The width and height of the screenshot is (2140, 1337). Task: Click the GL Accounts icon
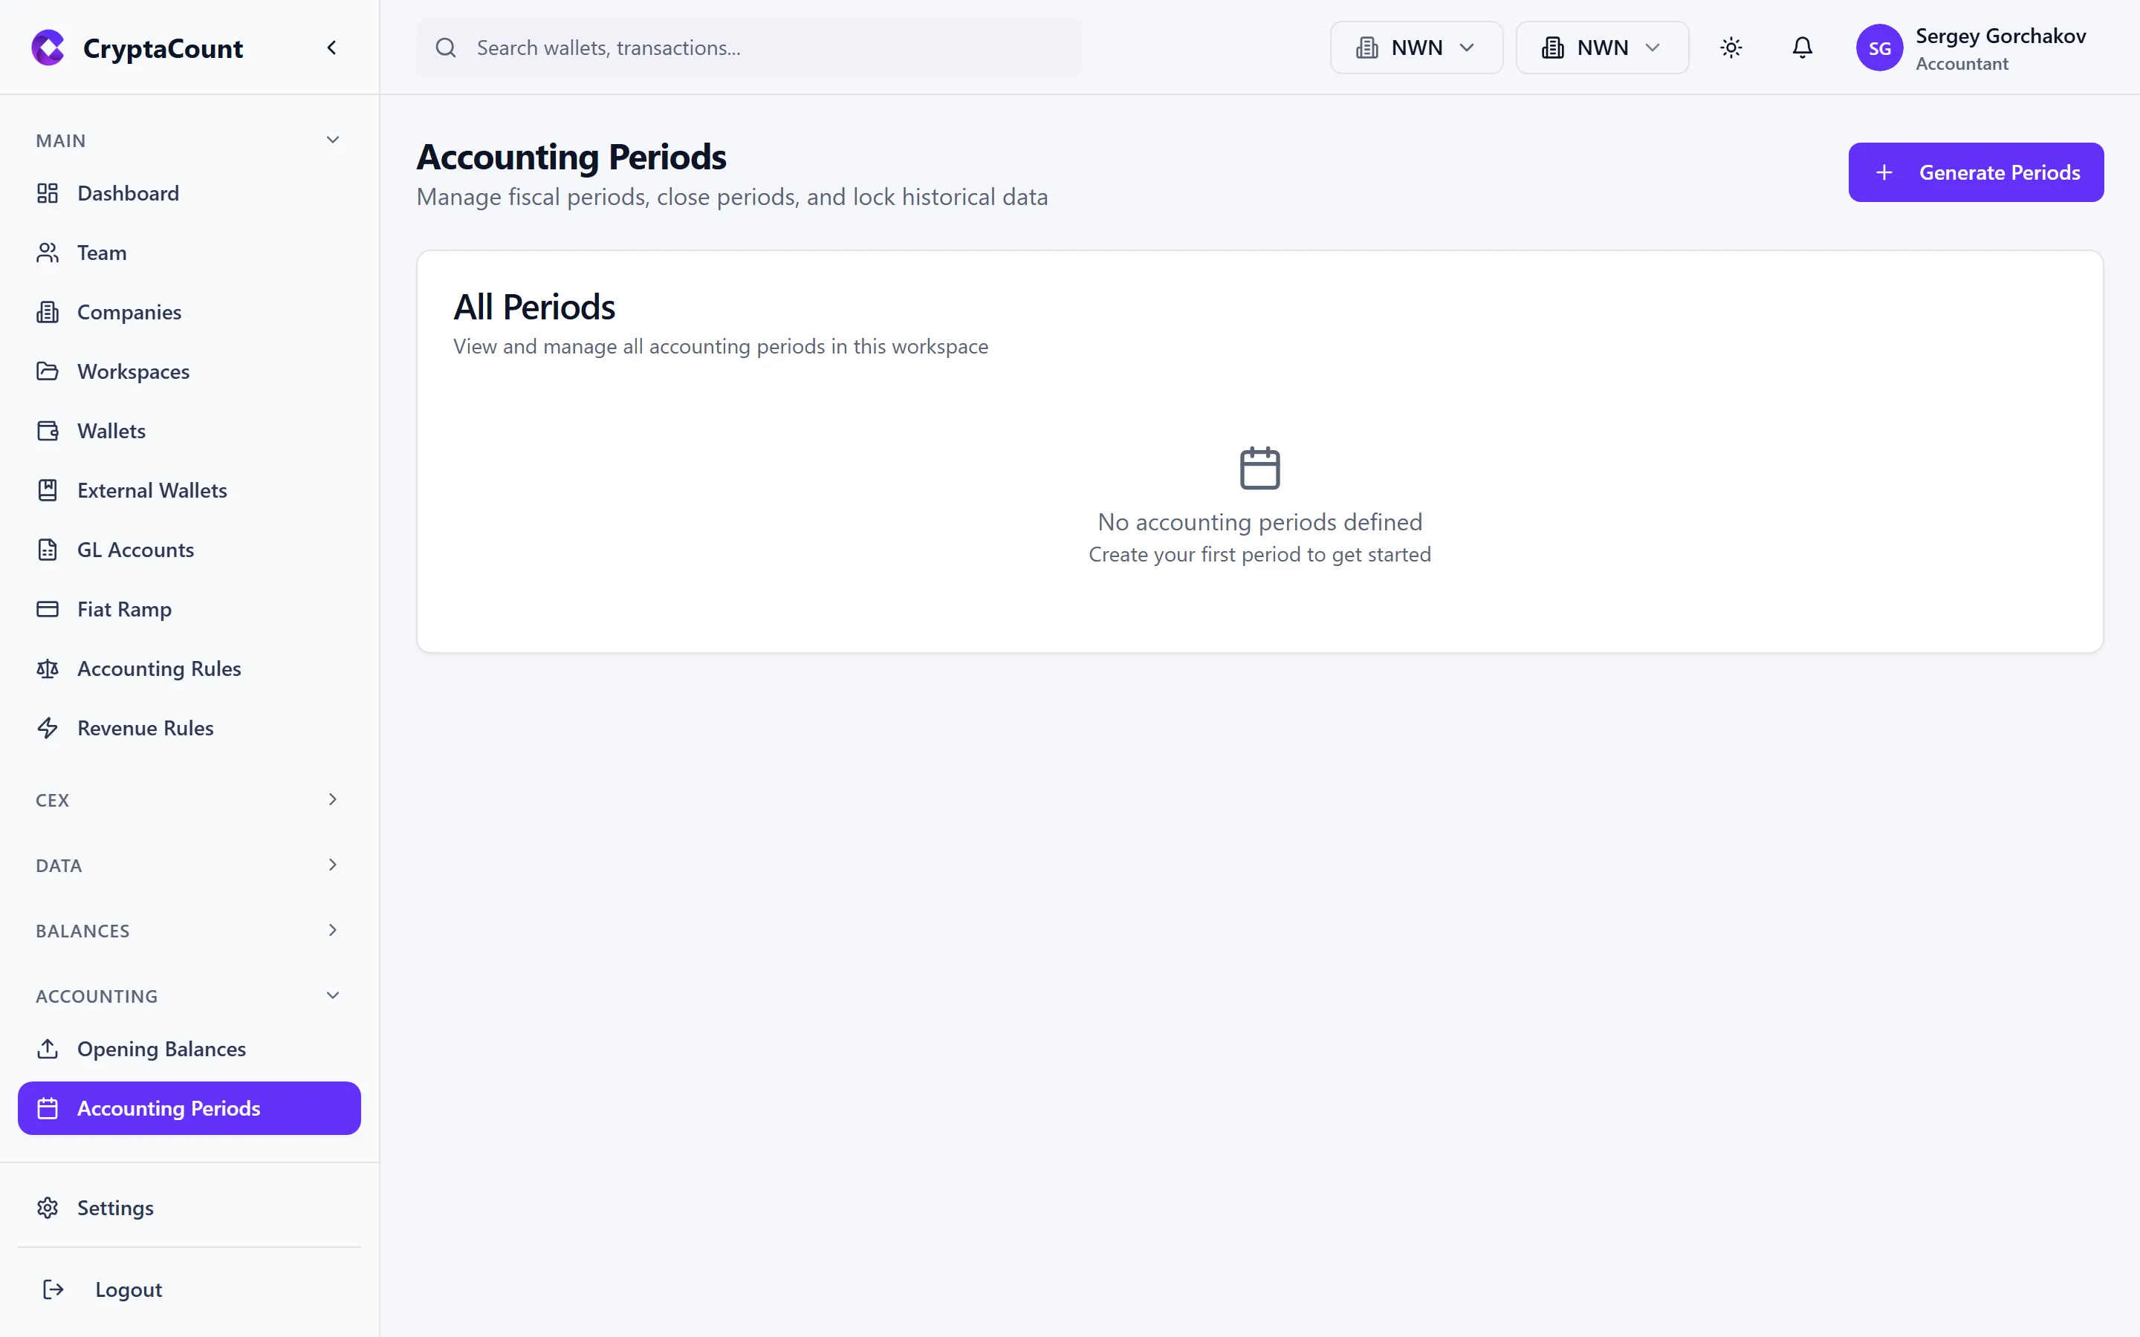pos(48,549)
